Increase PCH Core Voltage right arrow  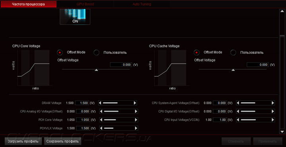coord(136,120)
